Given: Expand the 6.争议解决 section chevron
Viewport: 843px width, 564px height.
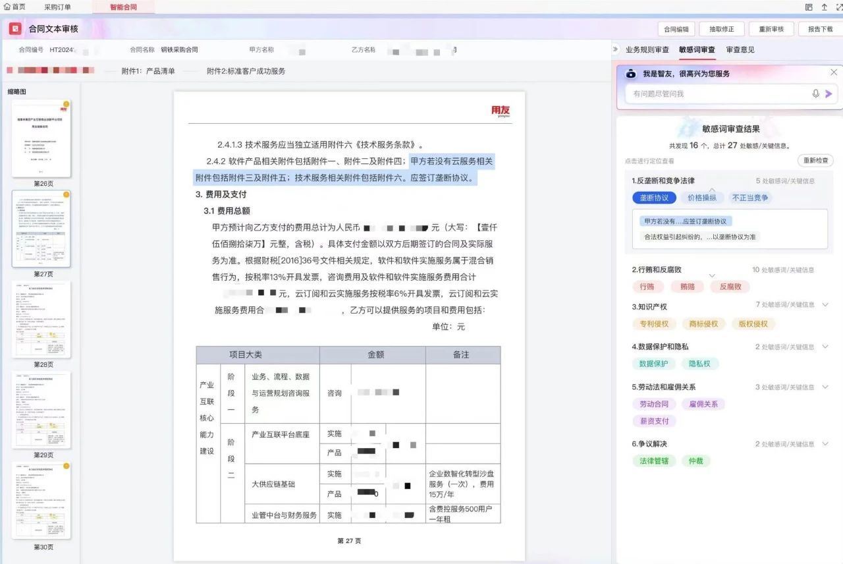Looking at the screenshot, I should click(x=825, y=444).
